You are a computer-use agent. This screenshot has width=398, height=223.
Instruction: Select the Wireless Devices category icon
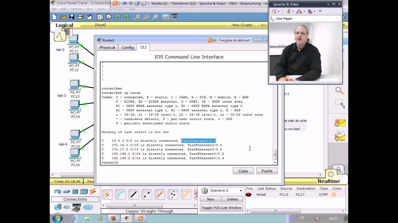tap(84, 191)
